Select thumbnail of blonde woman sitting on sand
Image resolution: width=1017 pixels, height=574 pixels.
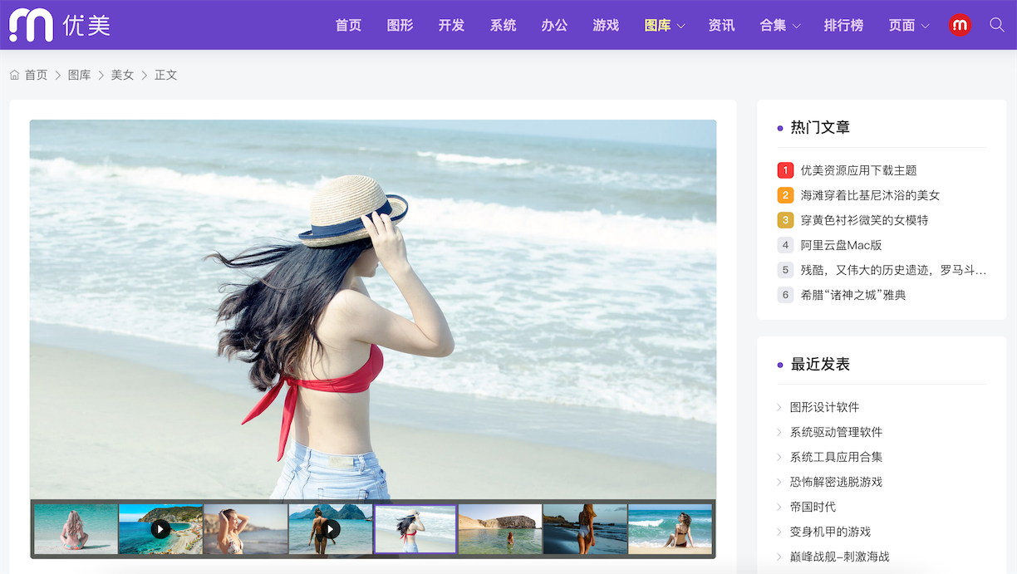point(76,529)
